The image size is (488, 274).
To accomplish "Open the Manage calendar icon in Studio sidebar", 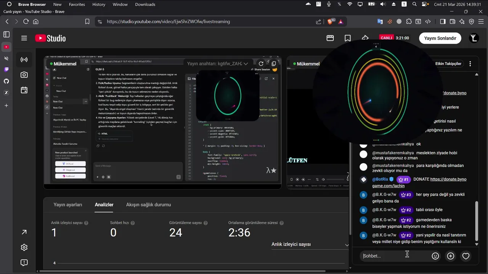I will pos(24,90).
